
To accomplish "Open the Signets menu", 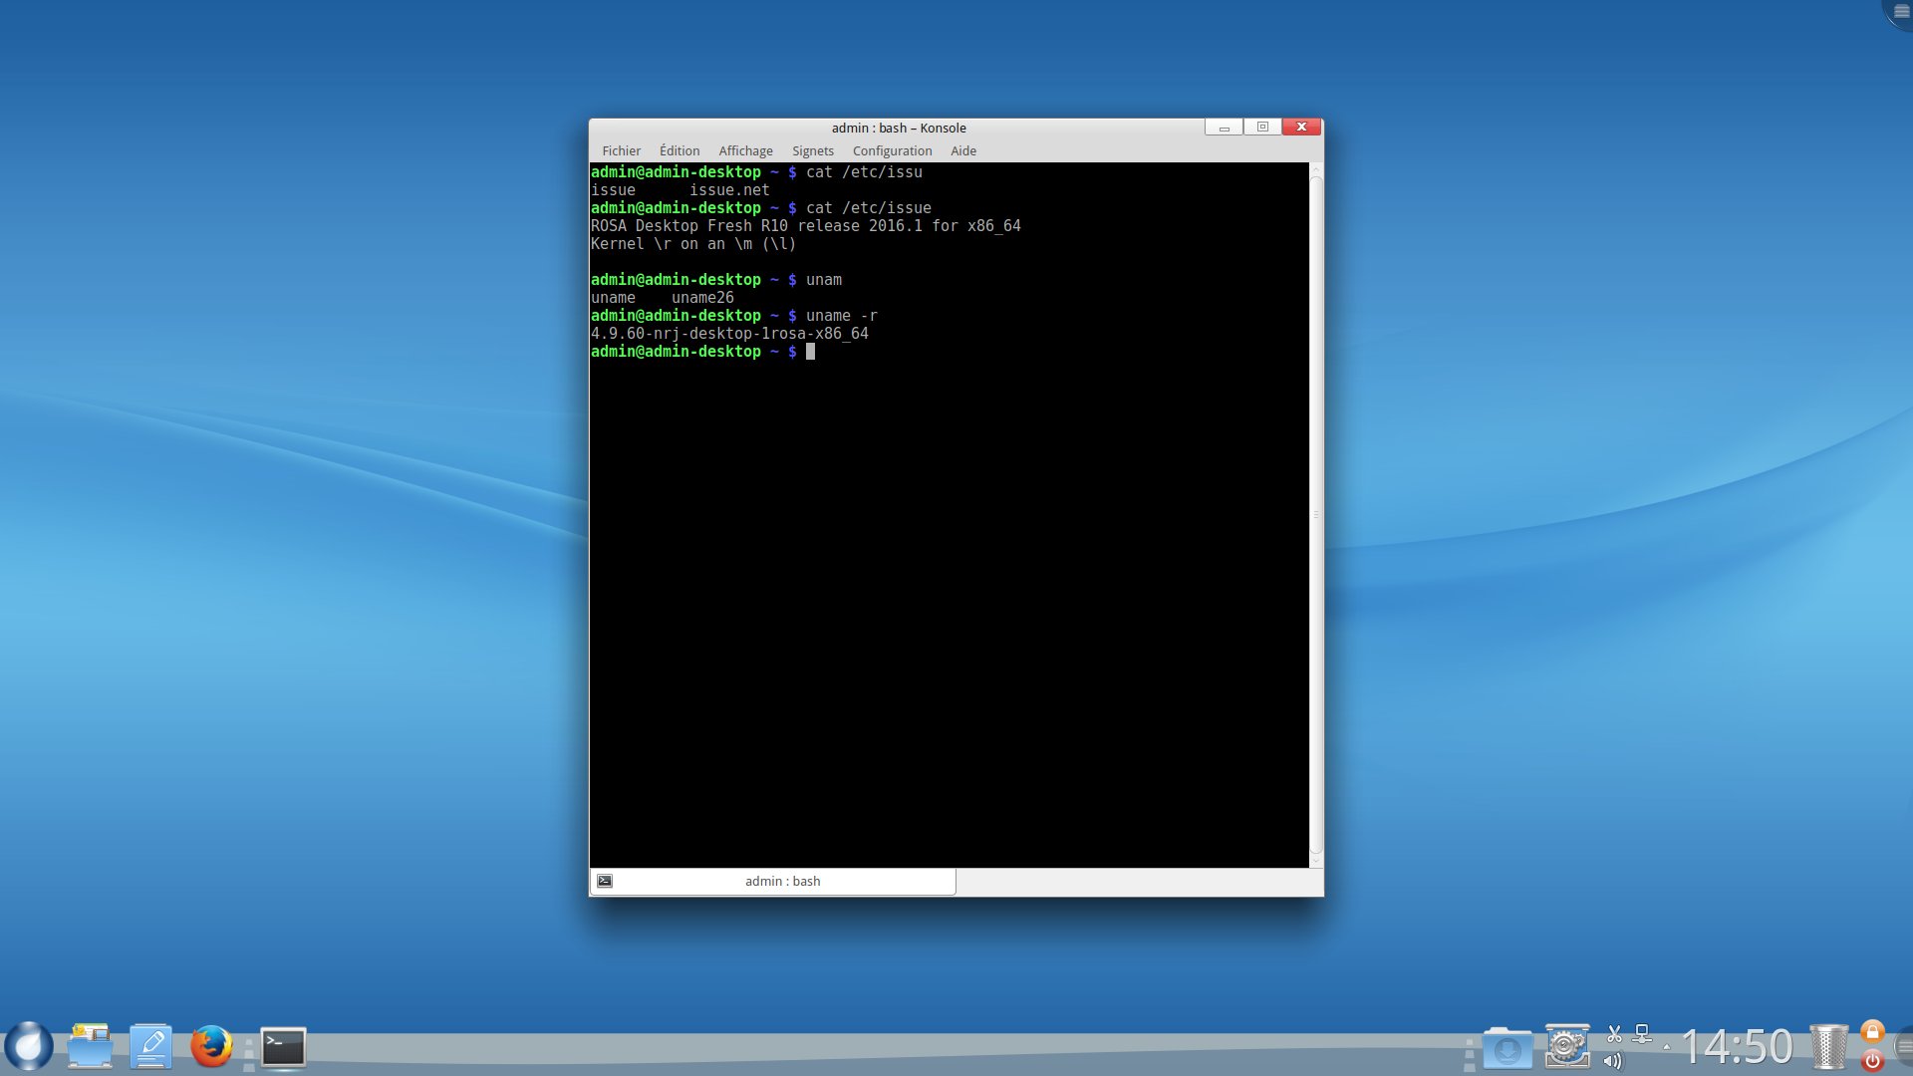I will click(812, 150).
